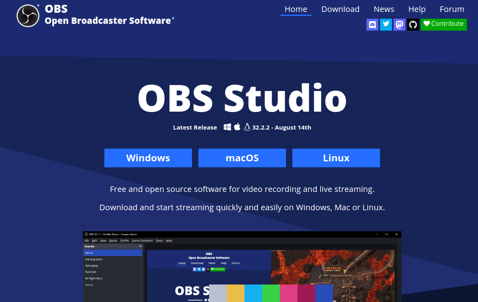Click the Linux penguin icon beside version
The height and width of the screenshot is (302, 478).
point(247,127)
